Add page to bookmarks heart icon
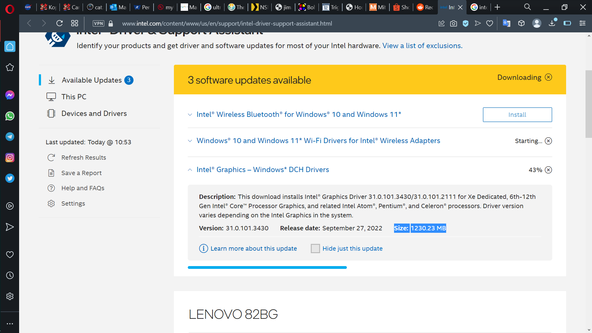This screenshot has width=592, height=333. [x=490, y=23]
